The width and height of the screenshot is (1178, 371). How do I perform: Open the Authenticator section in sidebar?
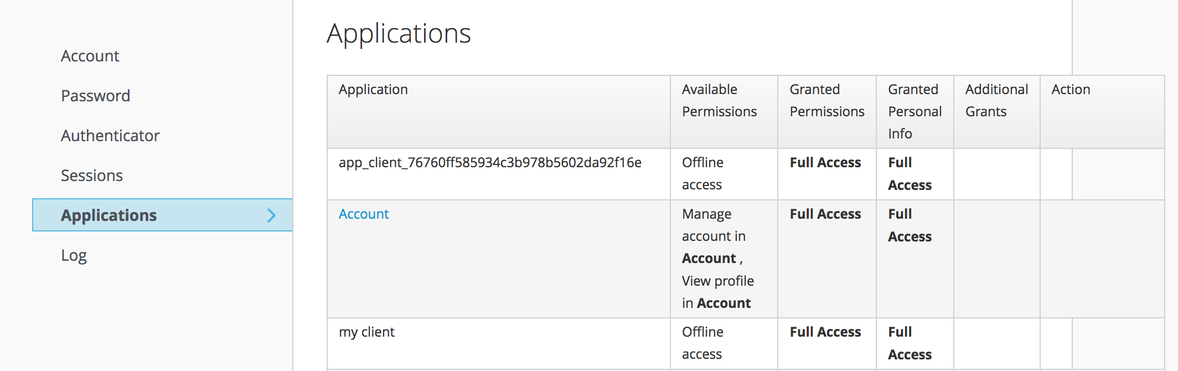110,136
